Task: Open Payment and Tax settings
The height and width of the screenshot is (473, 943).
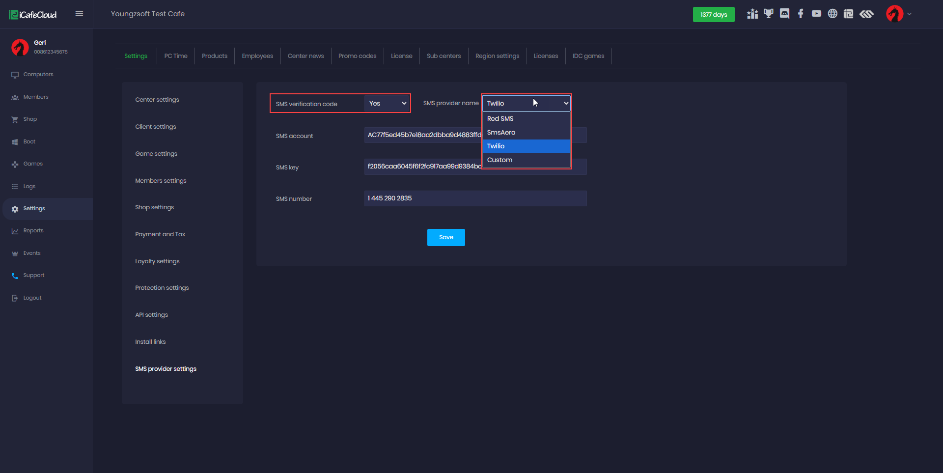Action: 160,234
